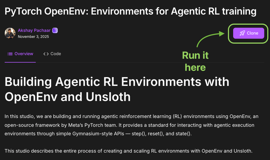Click the angle brackets Code icon

(x=46, y=54)
